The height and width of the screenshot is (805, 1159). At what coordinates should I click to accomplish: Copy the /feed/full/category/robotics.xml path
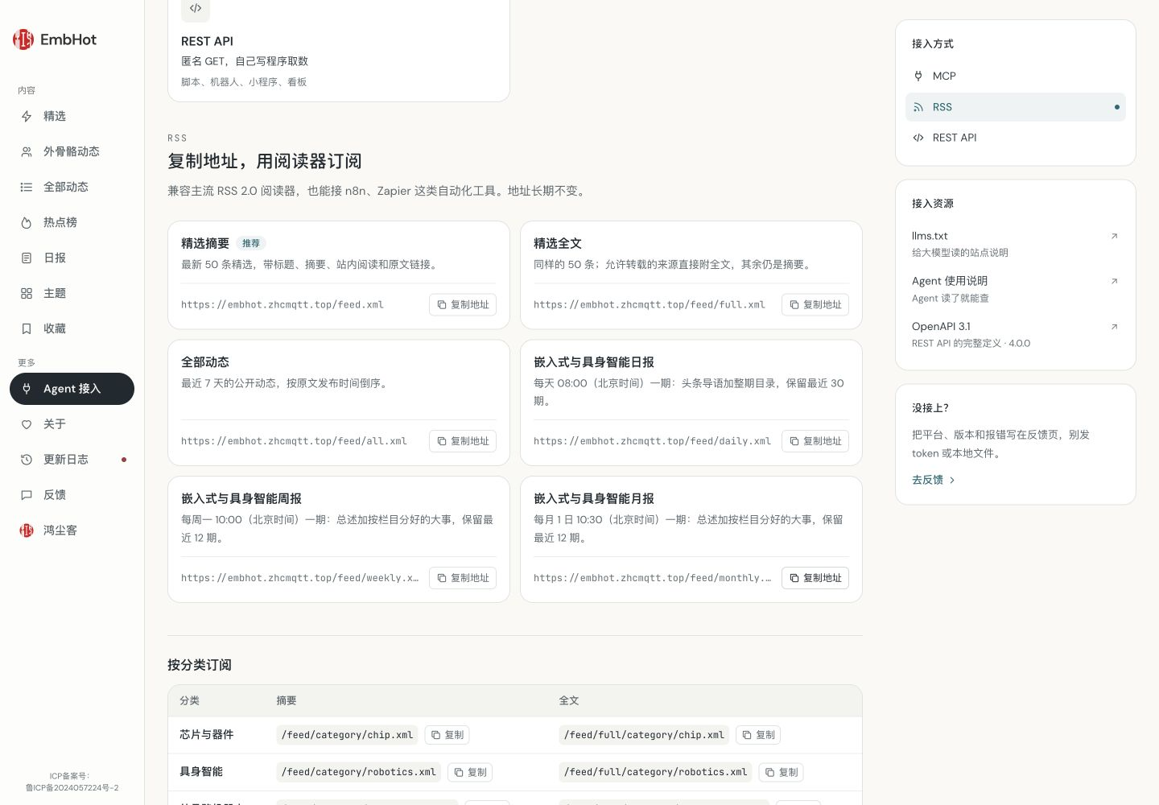782,772
